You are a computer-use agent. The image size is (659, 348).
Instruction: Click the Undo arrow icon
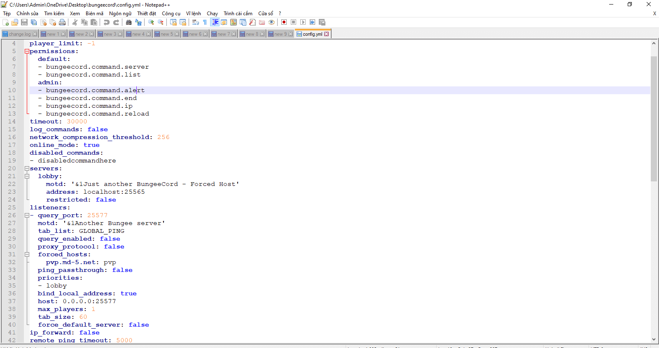(x=107, y=22)
